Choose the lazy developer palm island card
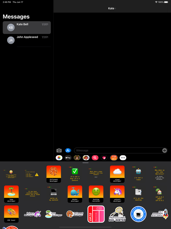 [11, 194]
